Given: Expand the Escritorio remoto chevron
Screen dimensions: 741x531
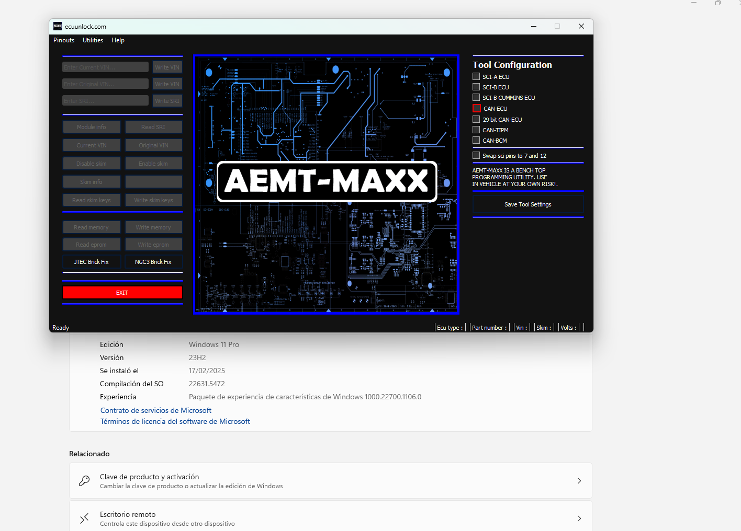Looking at the screenshot, I should (x=579, y=518).
